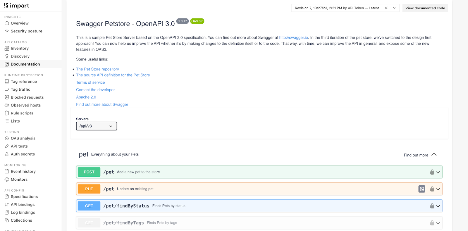Click the OAS analysis check icon
Viewport: 468px width, 231px height.
7,138
